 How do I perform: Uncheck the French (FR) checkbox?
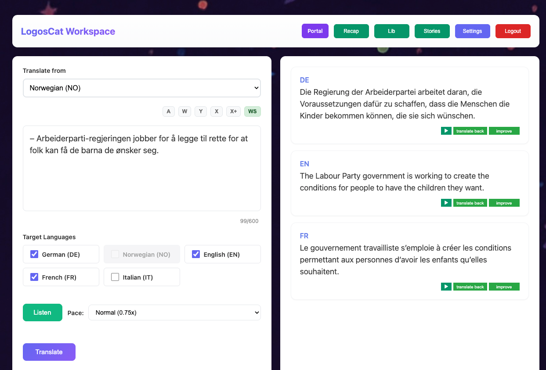(x=34, y=277)
